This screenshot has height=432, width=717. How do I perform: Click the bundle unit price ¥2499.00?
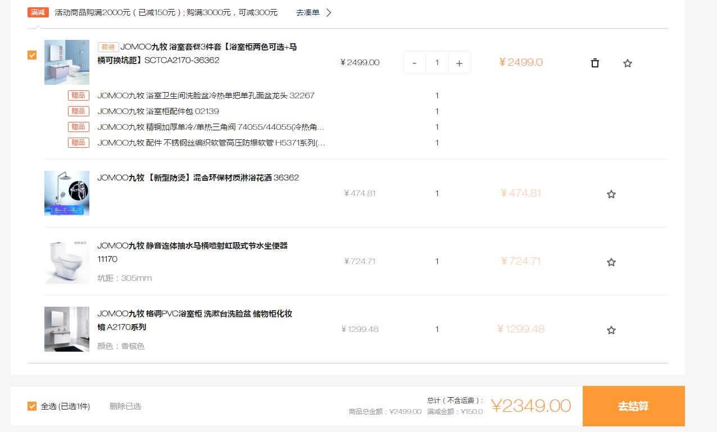point(360,62)
